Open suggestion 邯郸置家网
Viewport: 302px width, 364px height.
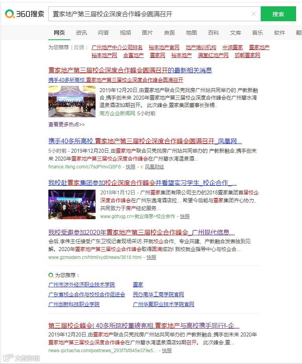pos(247,55)
